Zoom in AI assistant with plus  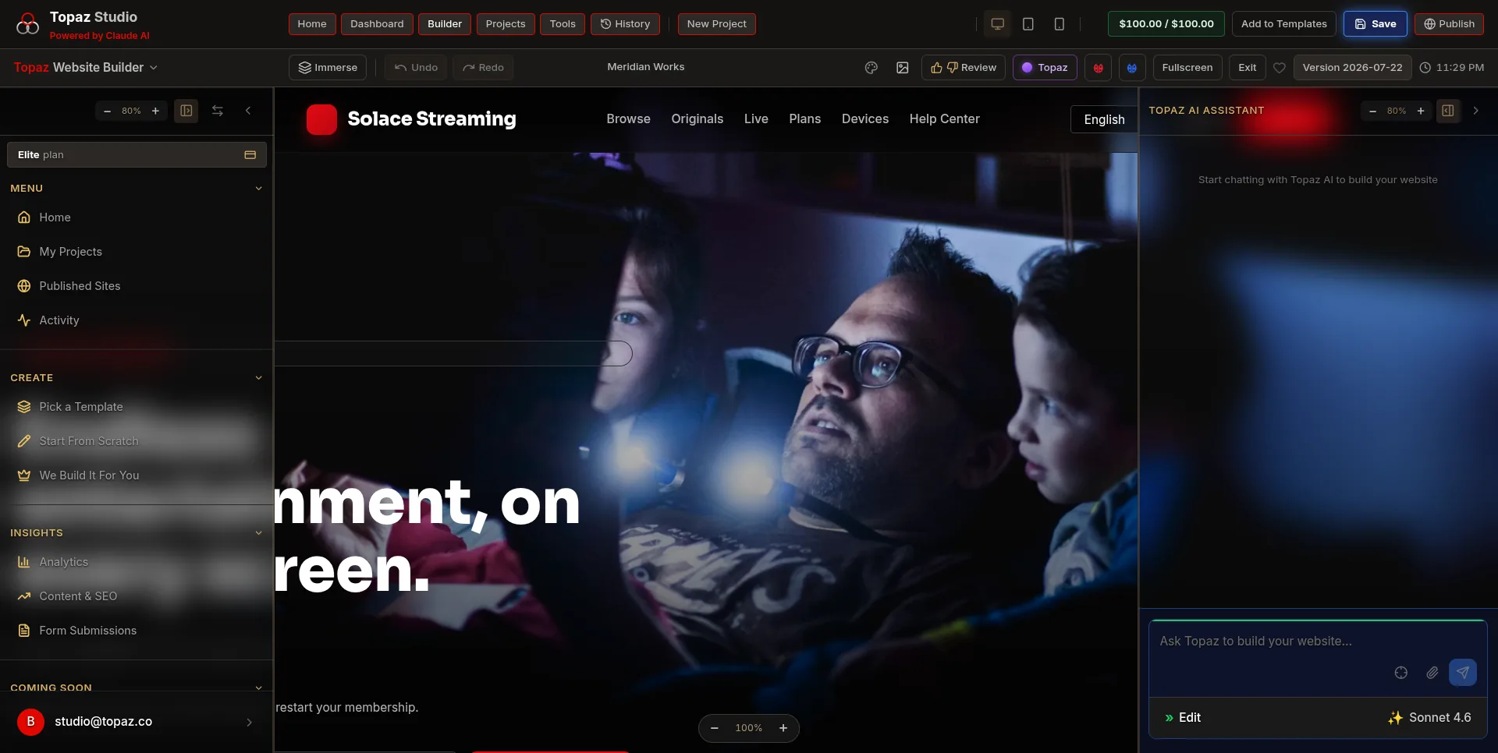[1421, 111]
